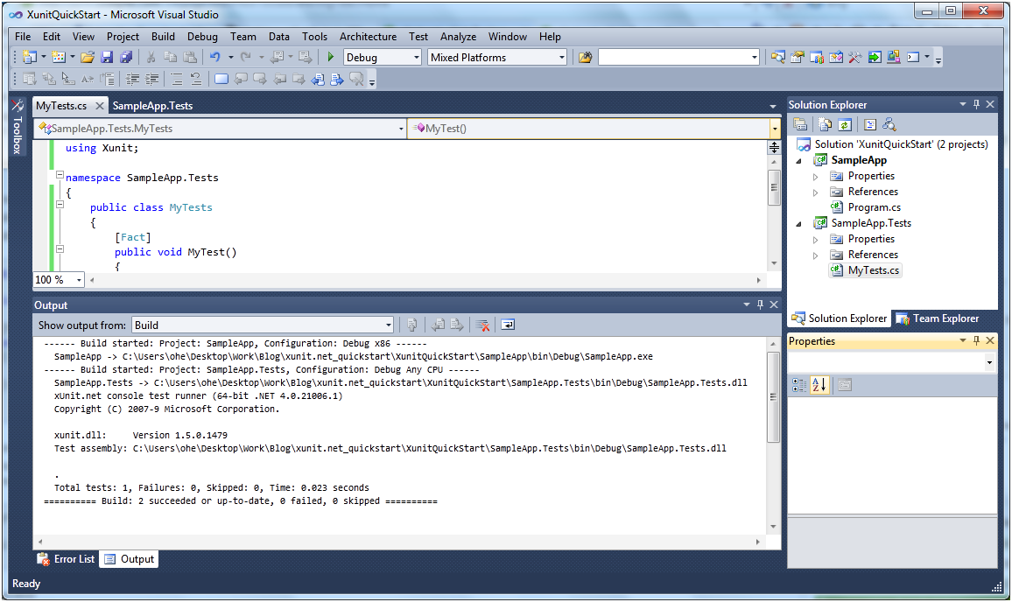Click the Add New Item toolbar icon
Image resolution: width=1012 pixels, height=602 pixels.
coord(58,58)
